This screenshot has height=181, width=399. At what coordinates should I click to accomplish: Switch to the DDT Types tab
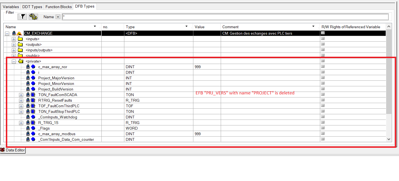pos(32,6)
